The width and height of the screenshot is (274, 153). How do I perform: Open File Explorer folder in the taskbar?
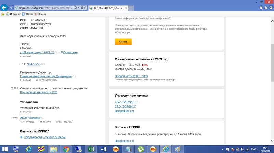53,149
